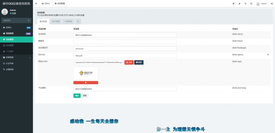Switch to the 字典配置 tab

tap(68, 21)
